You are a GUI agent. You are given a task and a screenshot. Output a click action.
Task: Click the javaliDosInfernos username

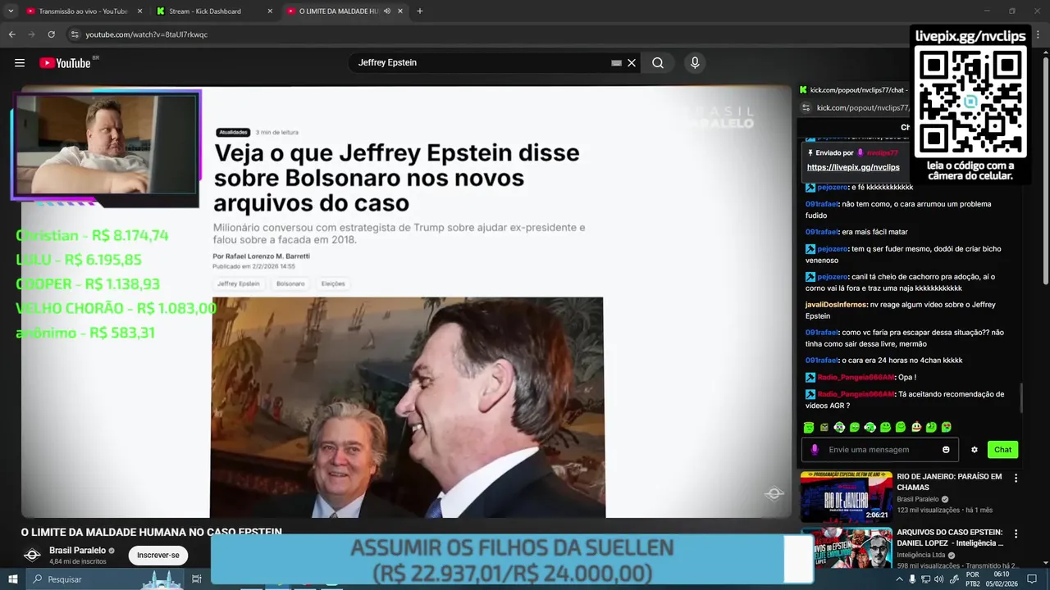(837, 305)
